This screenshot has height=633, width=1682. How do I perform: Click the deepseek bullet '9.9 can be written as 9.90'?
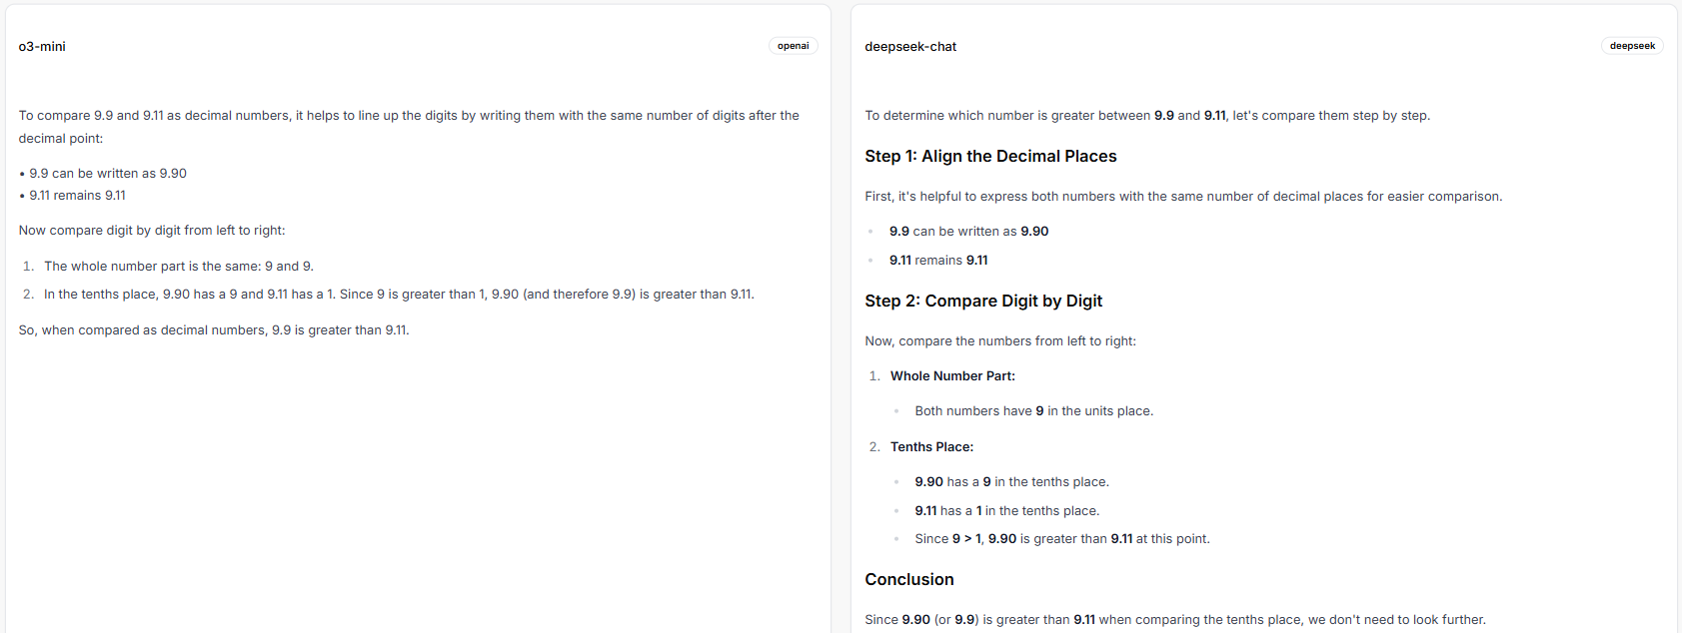(968, 232)
